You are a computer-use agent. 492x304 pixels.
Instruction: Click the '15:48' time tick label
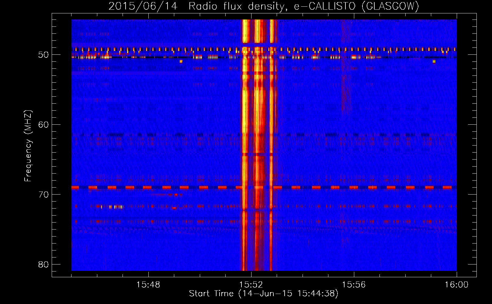[x=148, y=285]
